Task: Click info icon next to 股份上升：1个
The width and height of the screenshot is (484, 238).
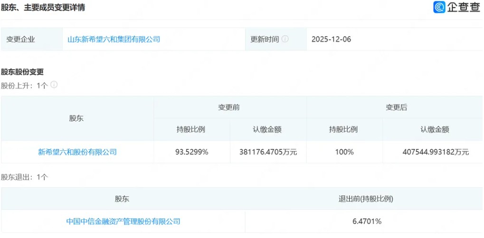Action: (54, 85)
